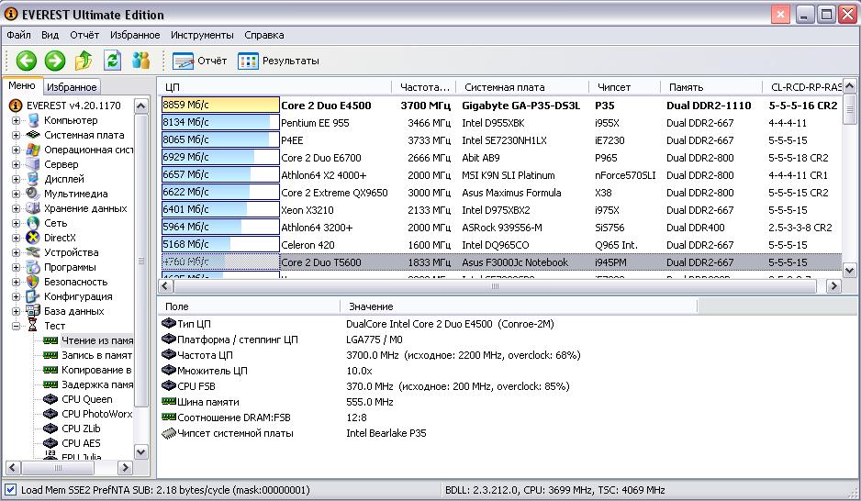Select the Athlon64 X2 4000+ row
The width and height of the screenshot is (861, 501).
point(501,175)
